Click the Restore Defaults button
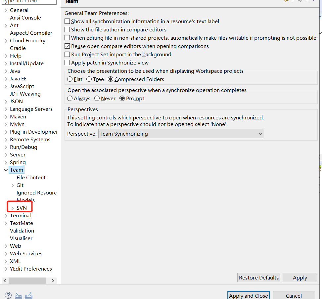This screenshot has width=322, height=299. pyautogui.click(x=258, y=278)
